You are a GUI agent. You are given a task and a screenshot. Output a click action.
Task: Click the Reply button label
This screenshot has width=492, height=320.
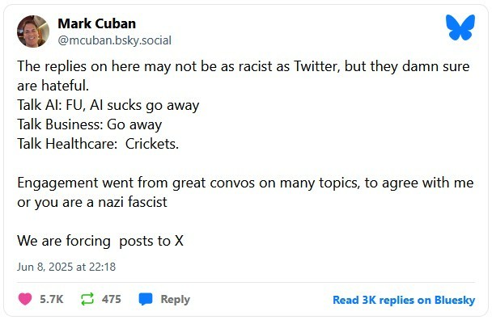tap(175, 299)
